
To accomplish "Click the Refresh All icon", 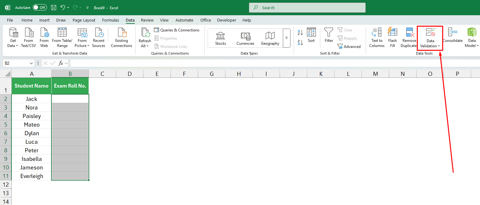I will (x=145, y=33).
